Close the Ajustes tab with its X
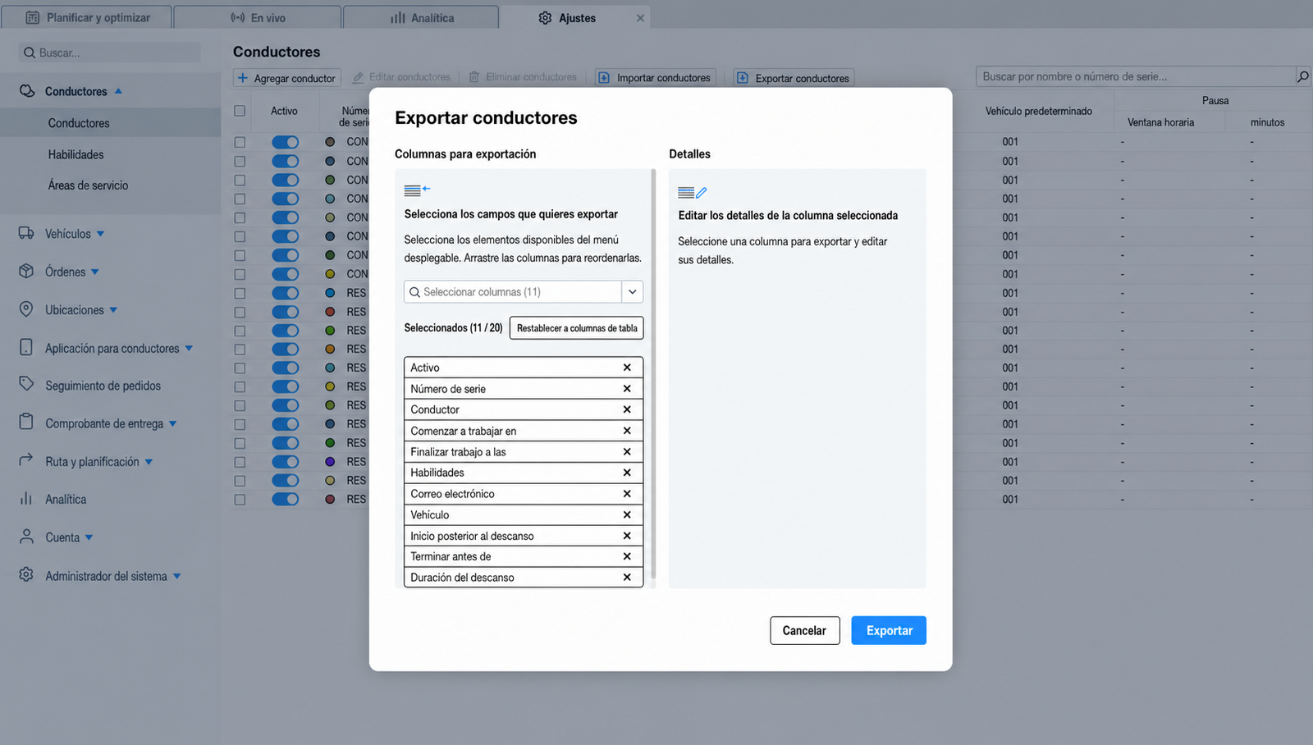 coord(640,18)
